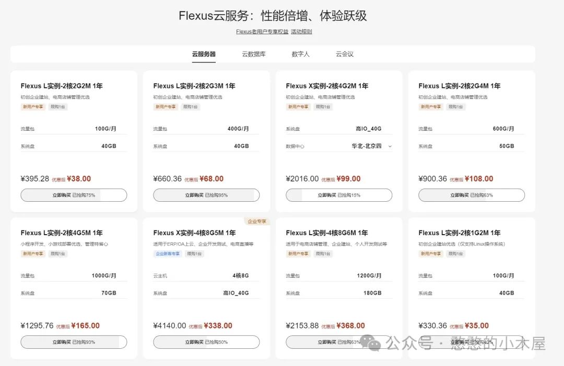Buy the ¥68.00 Flexus L 2核2G3M plan
564x366 pixels.
tap(206, 195)
